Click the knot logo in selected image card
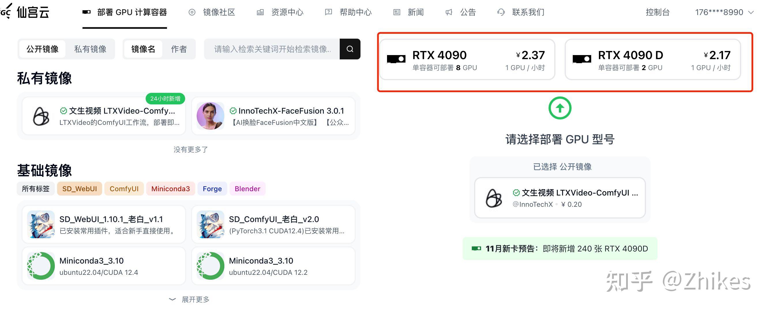 494,198
